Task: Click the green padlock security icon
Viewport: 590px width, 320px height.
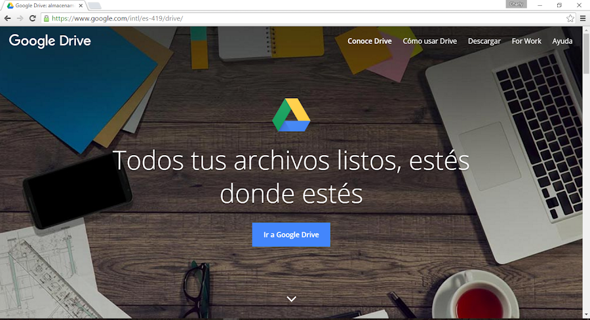Action: pos(47,18)
